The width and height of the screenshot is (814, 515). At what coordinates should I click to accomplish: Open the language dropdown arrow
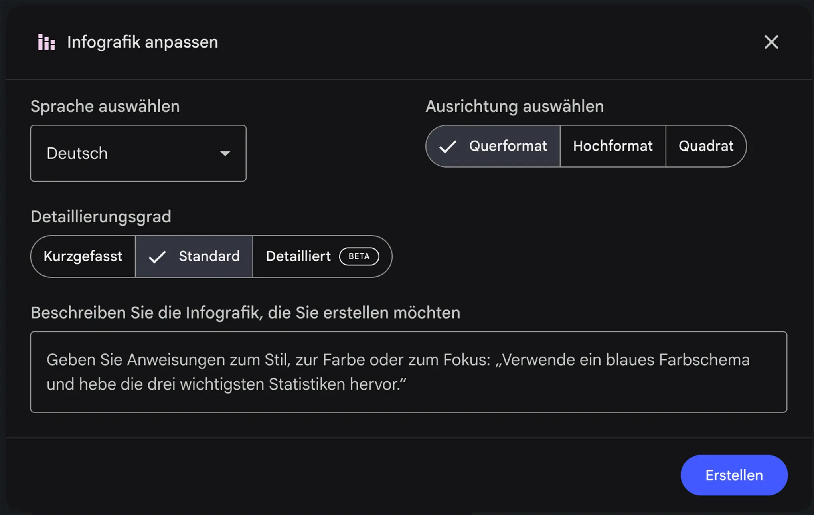225,154
